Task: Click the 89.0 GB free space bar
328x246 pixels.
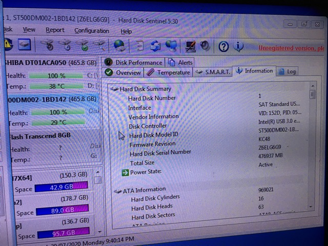Action: pyautogui.click(x=63, y=210)
